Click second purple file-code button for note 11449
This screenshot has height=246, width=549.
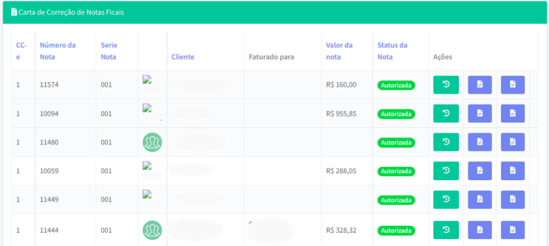(x=513, y=199)
